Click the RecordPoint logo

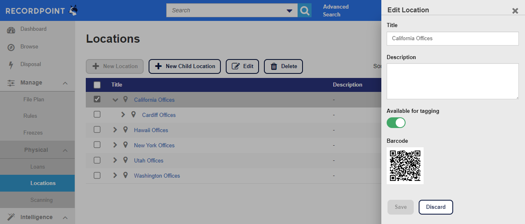[41, 11]
